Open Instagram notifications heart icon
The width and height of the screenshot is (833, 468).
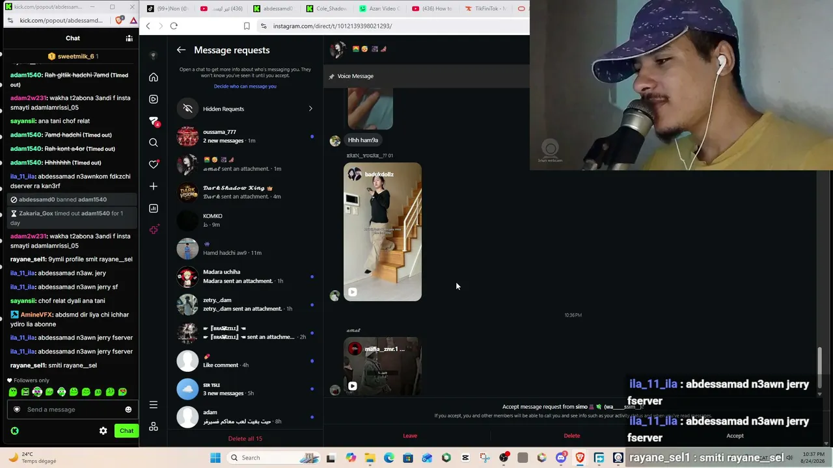click(x=154, y=164)
